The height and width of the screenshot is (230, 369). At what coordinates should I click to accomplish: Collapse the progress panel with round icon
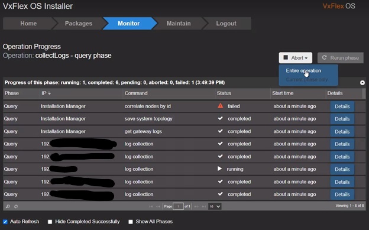362,83
